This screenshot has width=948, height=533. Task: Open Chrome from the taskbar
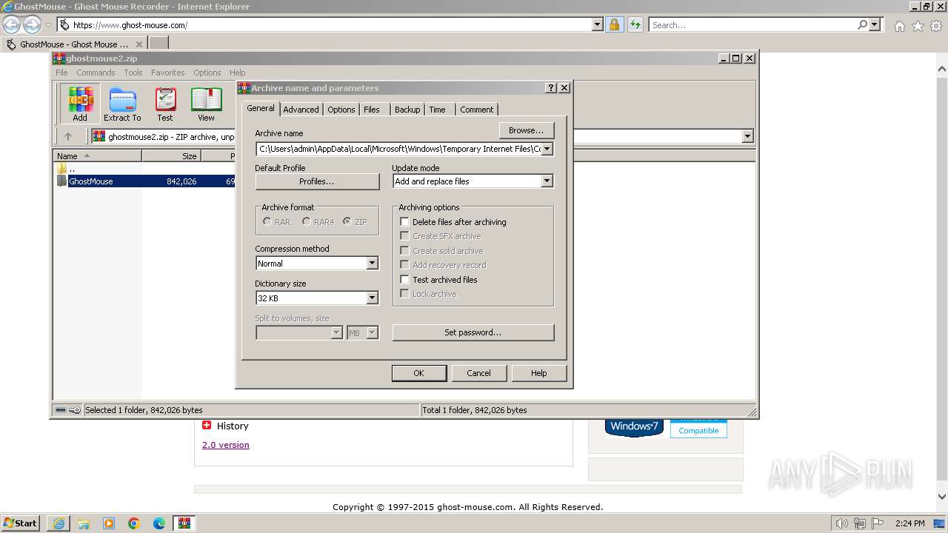(134, 523)
